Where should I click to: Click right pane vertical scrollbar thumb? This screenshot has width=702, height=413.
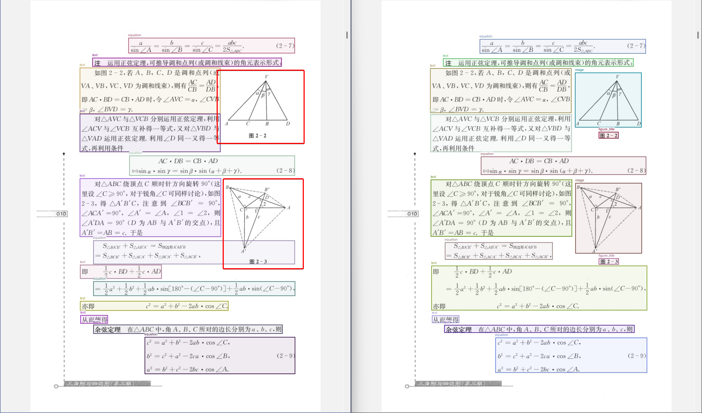[698, 35]
